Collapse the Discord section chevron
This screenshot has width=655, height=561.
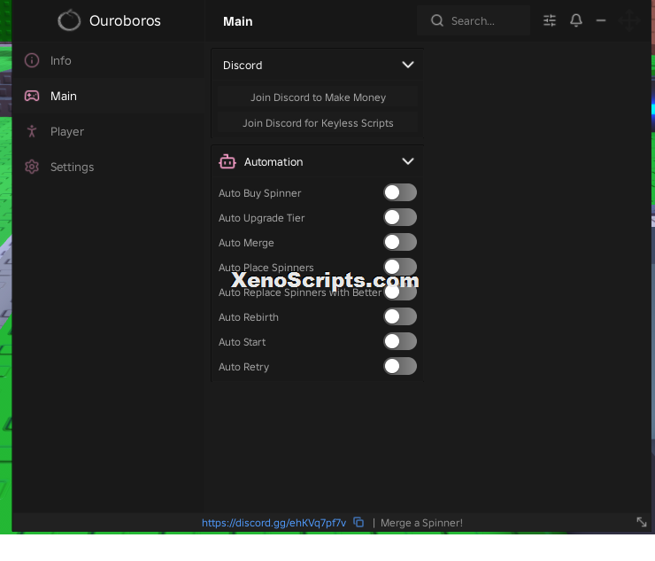408,65
